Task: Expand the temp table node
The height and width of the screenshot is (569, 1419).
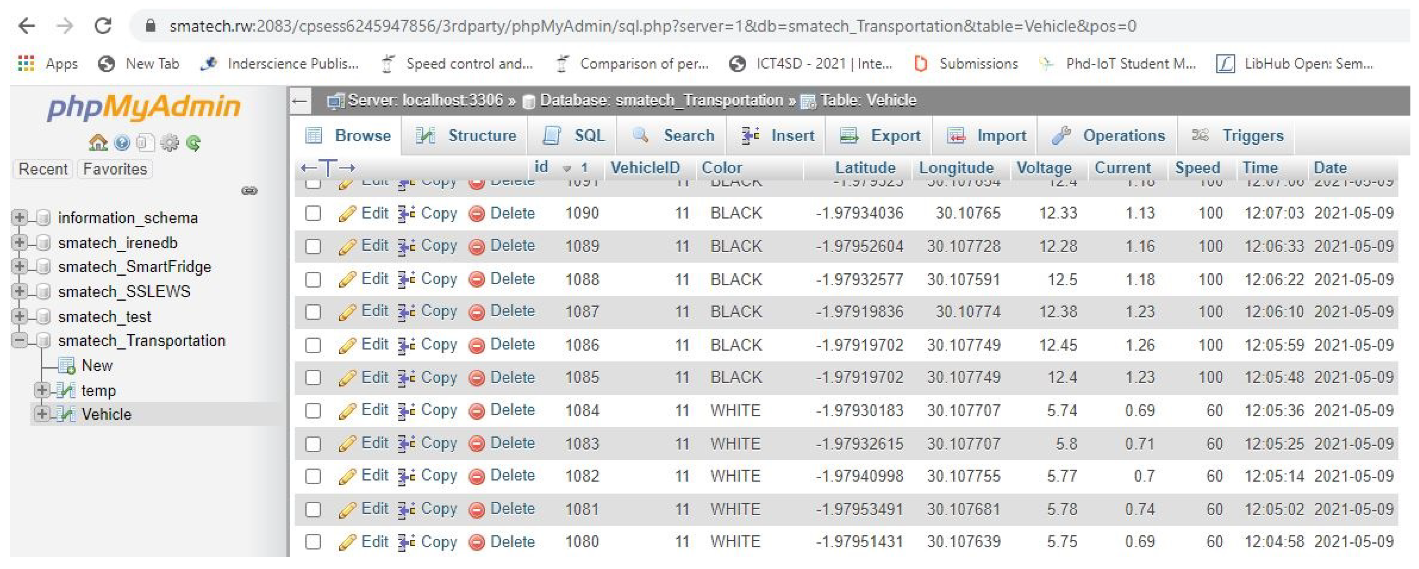Action: click(41, 391)
